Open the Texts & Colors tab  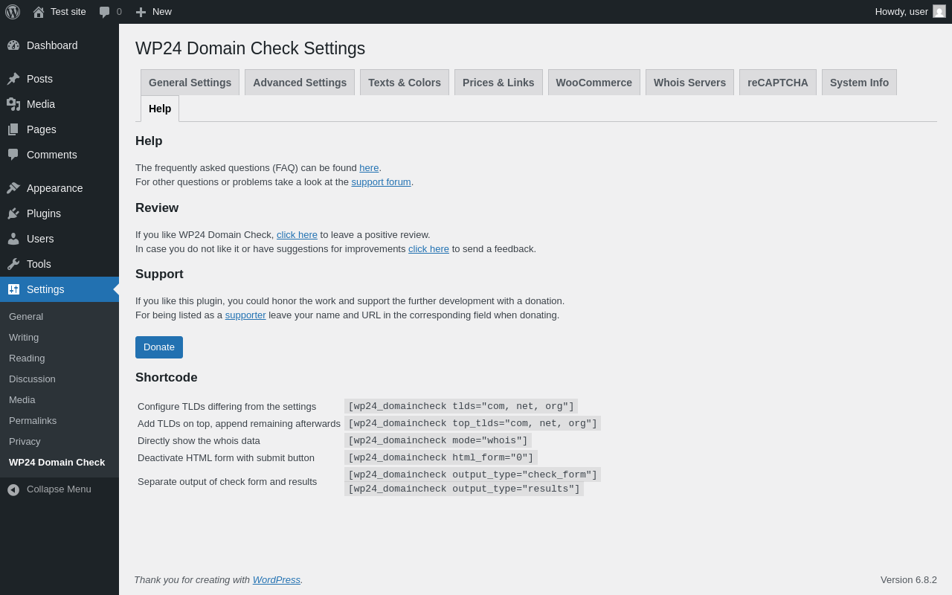tap(405, 83)
